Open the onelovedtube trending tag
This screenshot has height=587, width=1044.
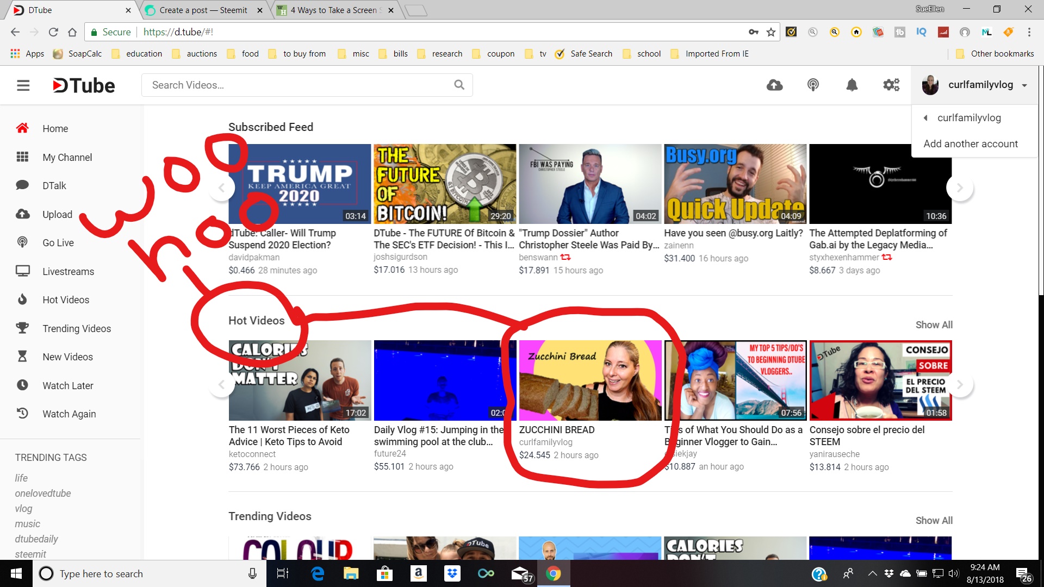pyautogui.click(x=43, y=493)
